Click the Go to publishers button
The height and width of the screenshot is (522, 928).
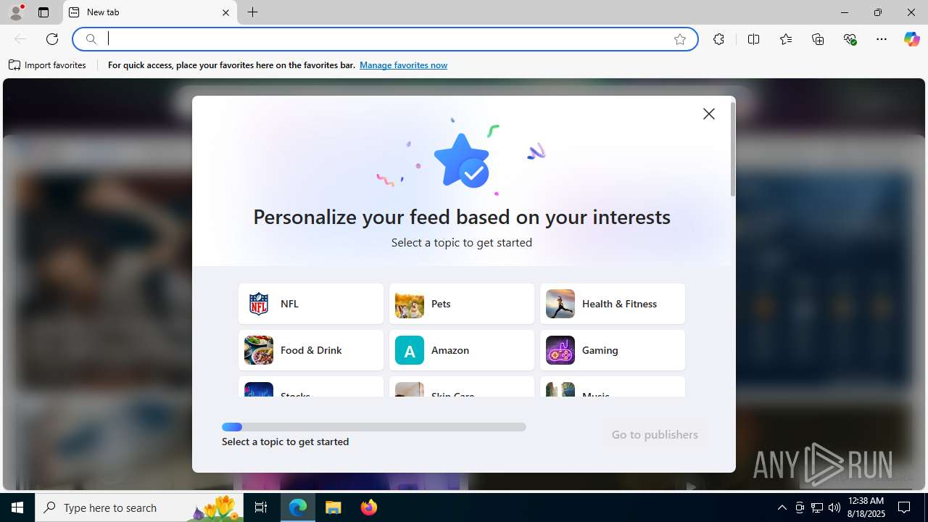pos(655,435)
